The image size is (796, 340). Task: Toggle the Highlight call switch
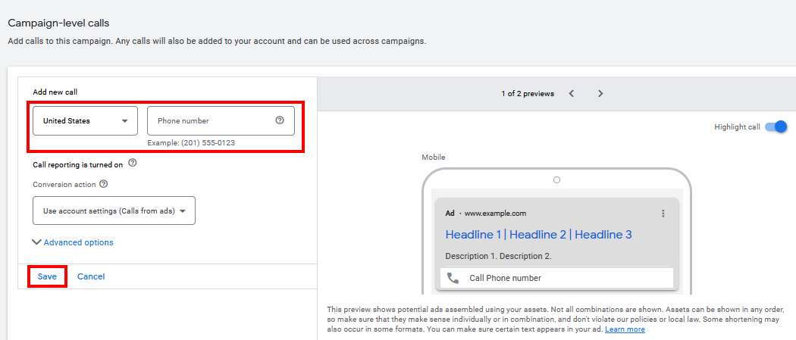click(776, 126)
